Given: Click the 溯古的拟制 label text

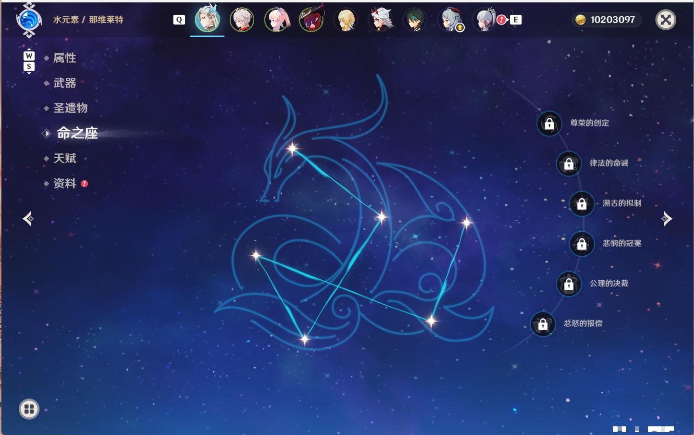Looking at the screenshot, I should [x=622, y=203].
